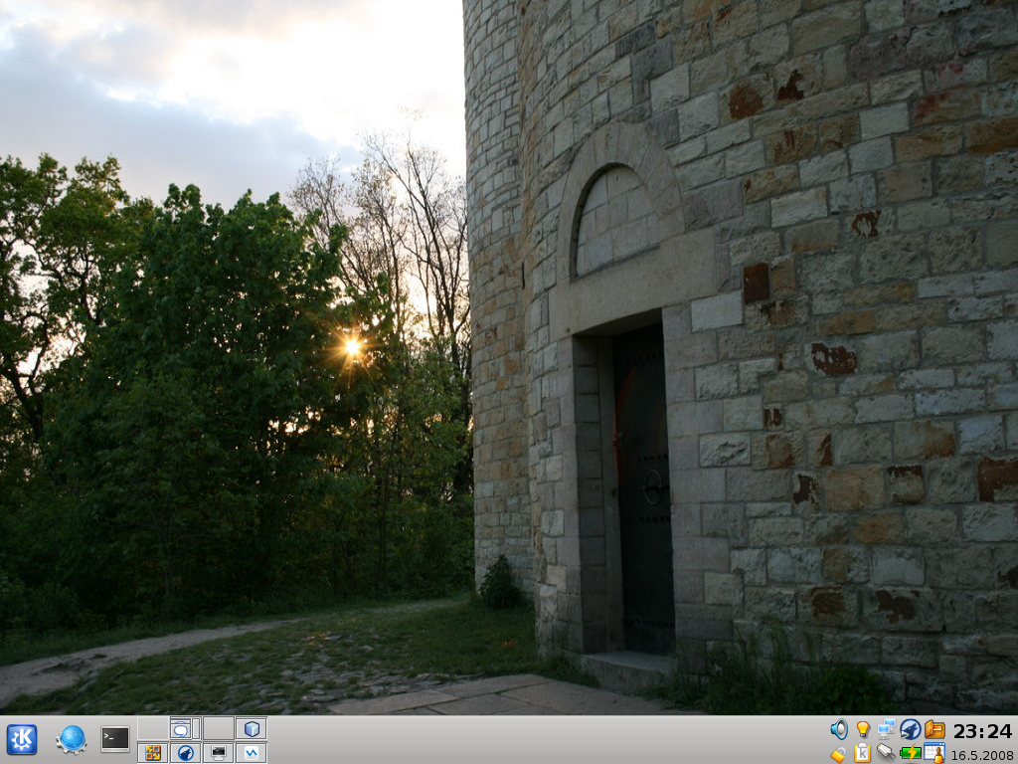Switch to pager desktop with blue graph icon

tap(252, 752)
